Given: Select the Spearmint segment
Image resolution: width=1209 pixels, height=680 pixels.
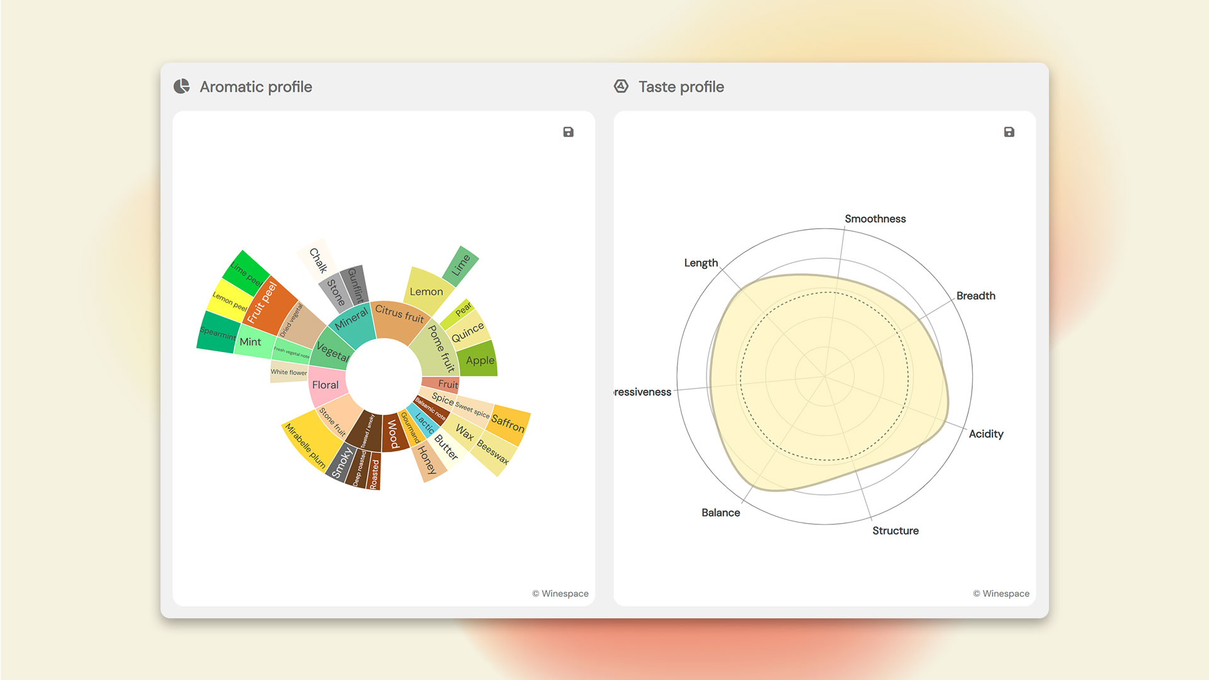Looking at the screenshot, I should (218, 332).
